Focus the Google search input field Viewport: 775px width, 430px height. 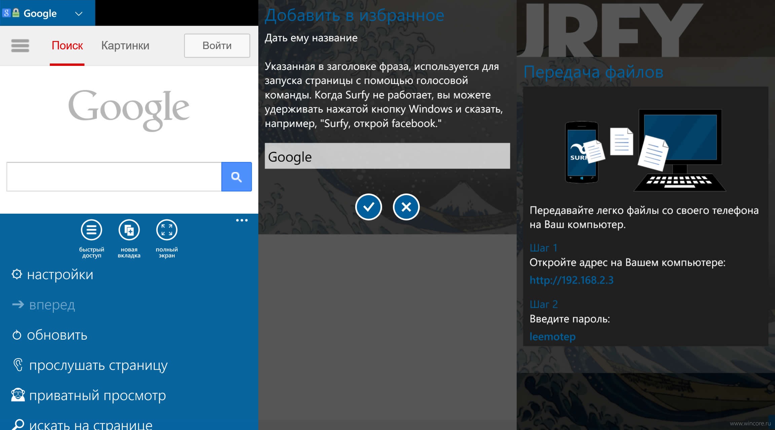point(114,177)
